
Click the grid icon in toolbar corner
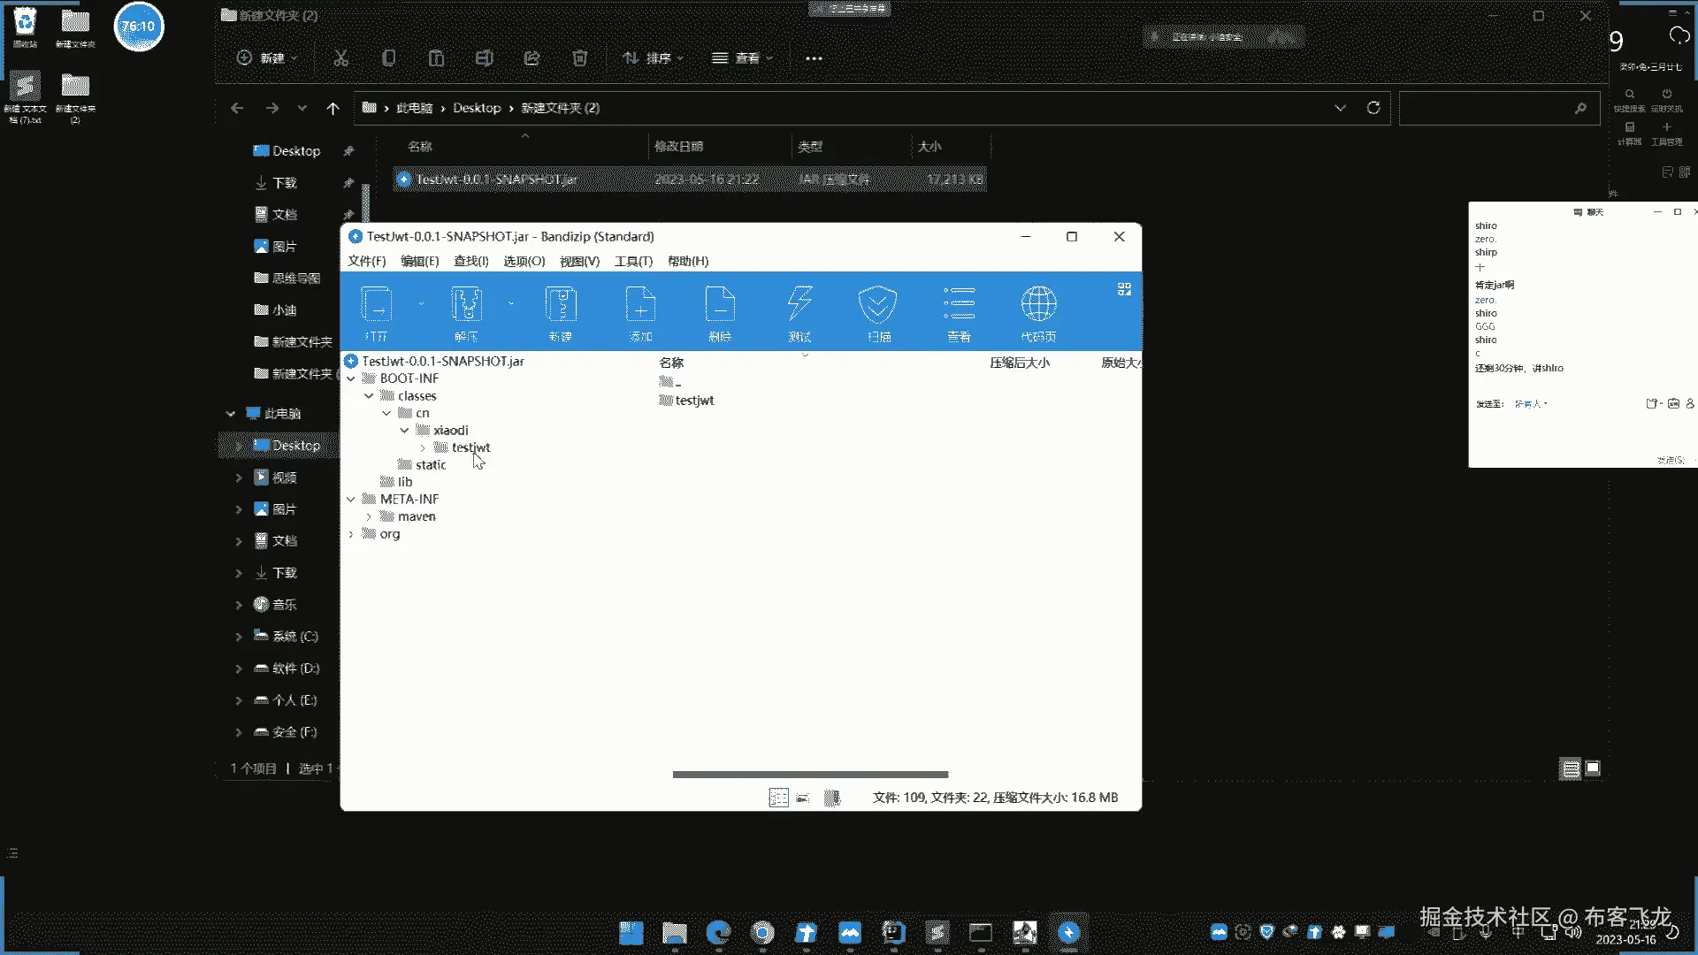coord(1124,289)
